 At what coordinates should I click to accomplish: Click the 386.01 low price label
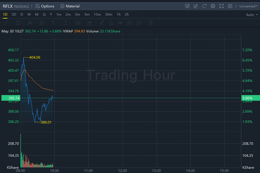coord(46,122)
